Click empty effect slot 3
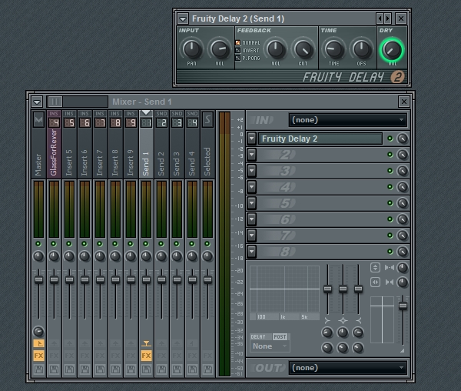 point(322,171)
